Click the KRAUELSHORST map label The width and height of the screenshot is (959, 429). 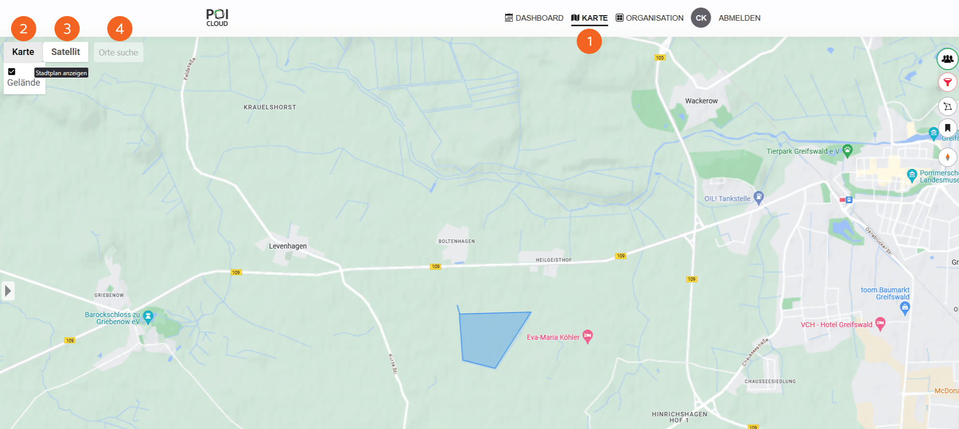[x=270, y=107]
